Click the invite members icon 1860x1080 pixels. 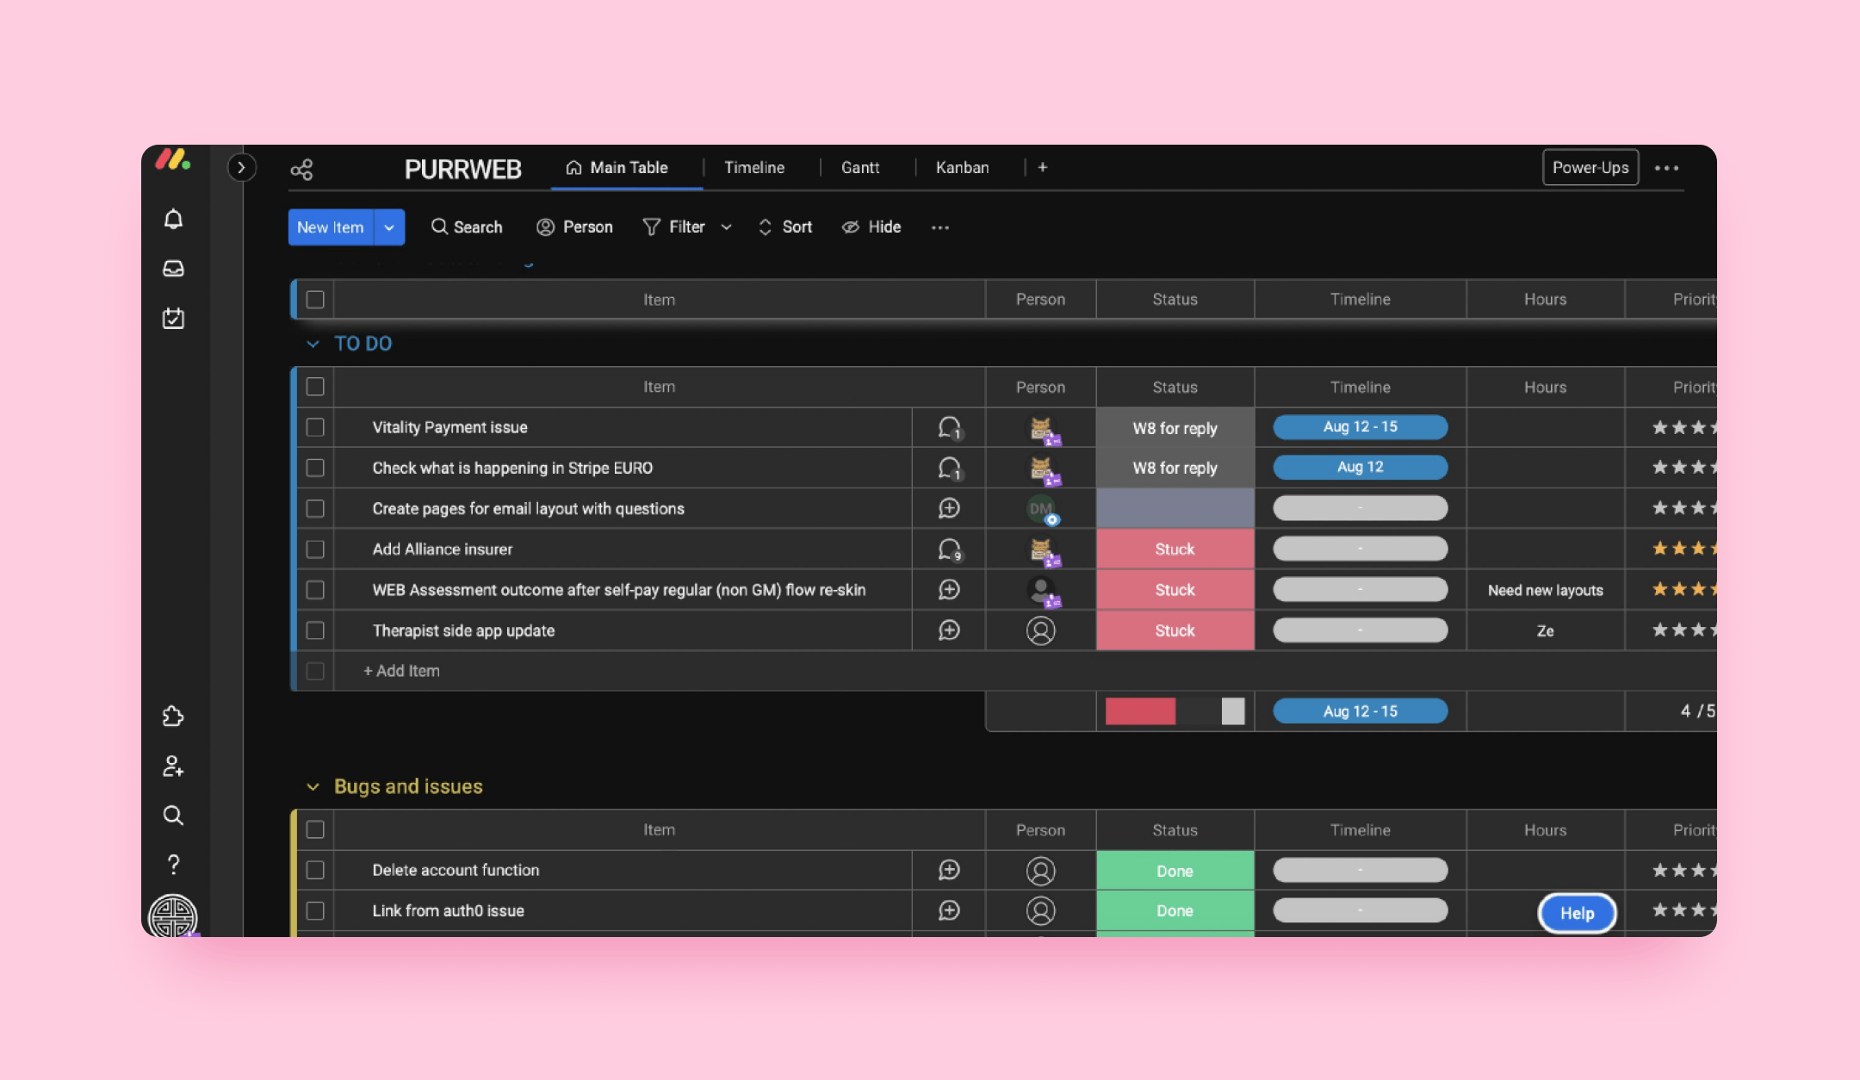(x=173, y=767)
